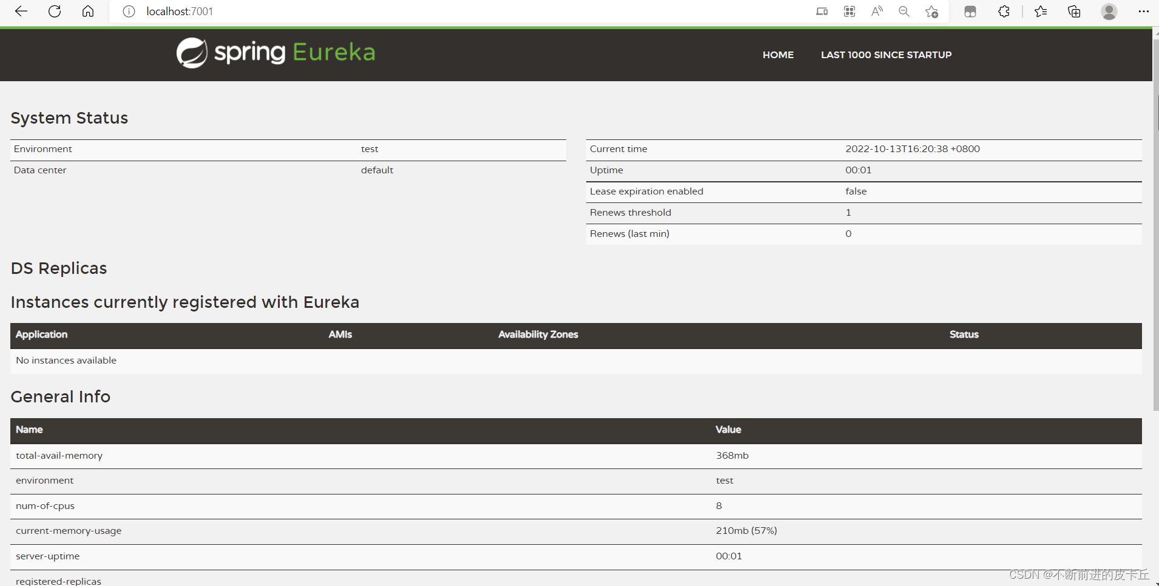Image resolution: width=1159 pixels, height=586 pixels.
Task: Reload the page with the refresh icon
Action: point(55,12)
